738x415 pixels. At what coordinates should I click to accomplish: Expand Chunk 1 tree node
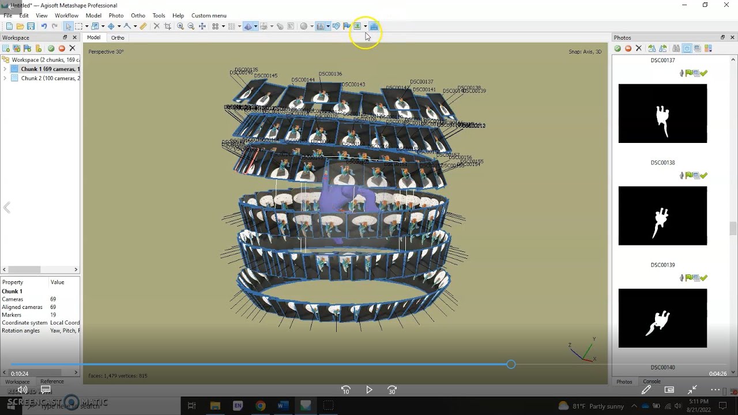tap(5, 69)
